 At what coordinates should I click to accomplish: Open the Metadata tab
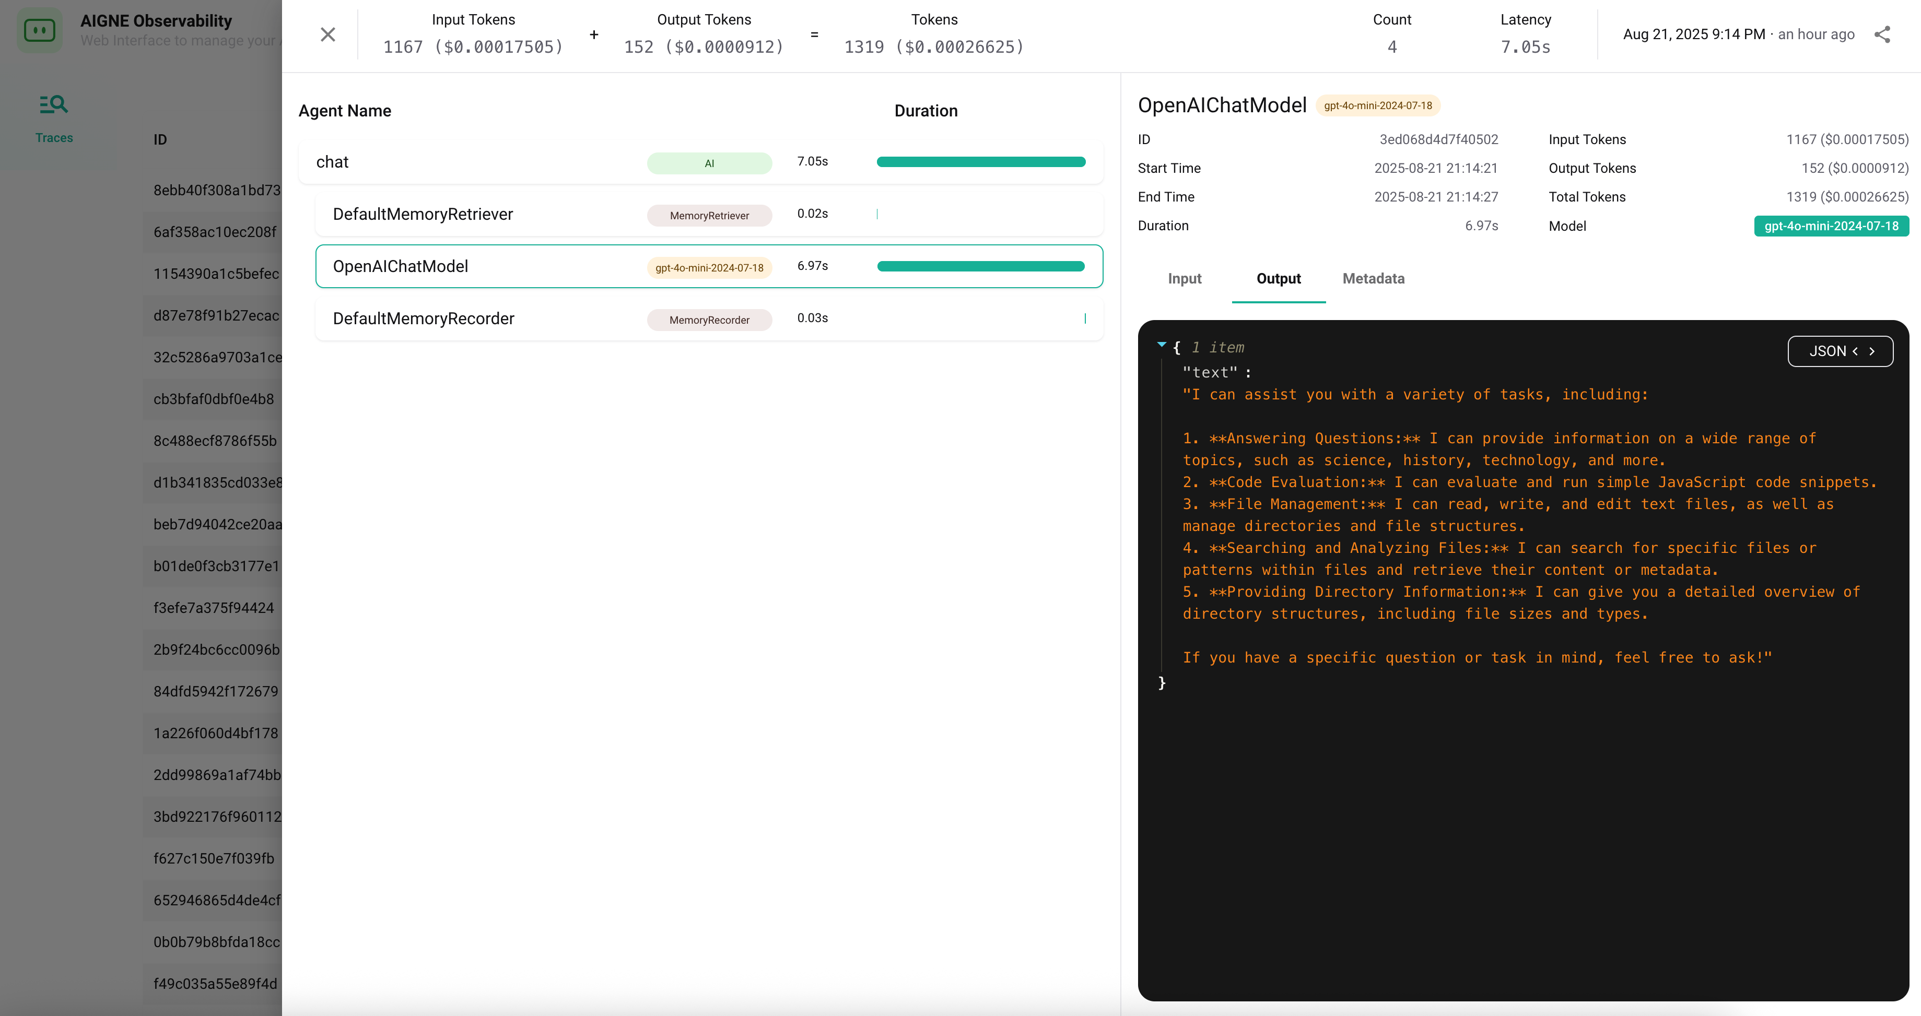(1373, 279)
